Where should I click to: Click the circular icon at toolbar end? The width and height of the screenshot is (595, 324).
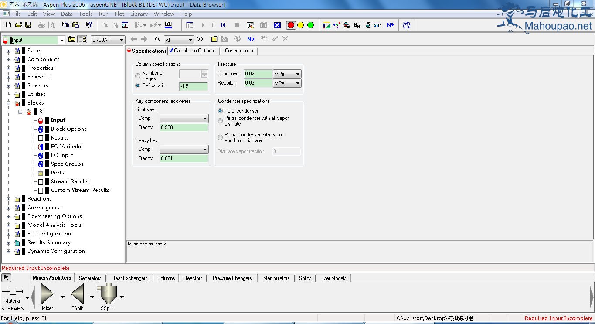(x=407, y=25)
